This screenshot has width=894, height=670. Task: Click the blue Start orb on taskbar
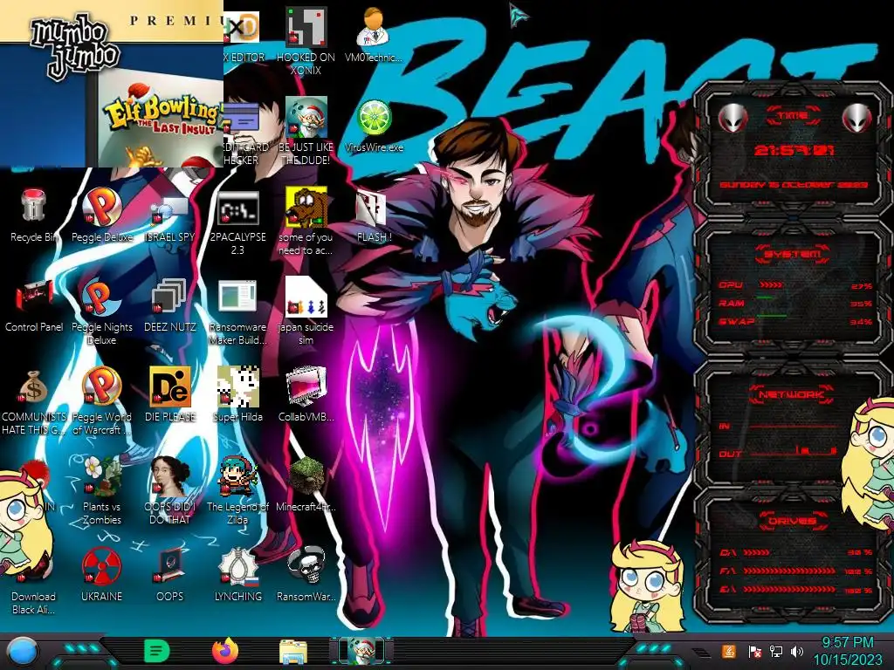(x=21, y=651)
